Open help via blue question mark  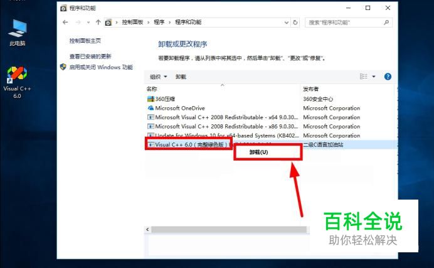(388, 77)
